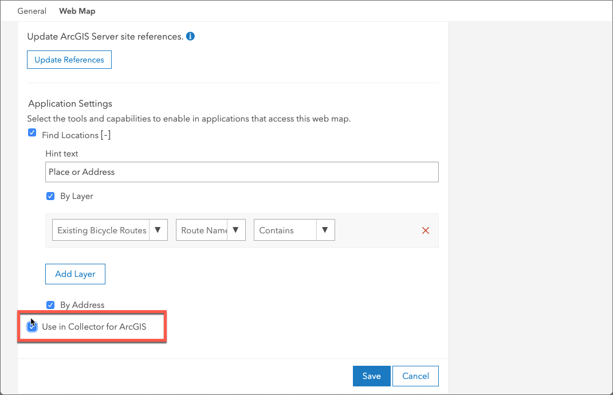This screenshot has width=613, height=395.
Task: Toggle the Find Locations checkbox
Action: pos(32,133)
